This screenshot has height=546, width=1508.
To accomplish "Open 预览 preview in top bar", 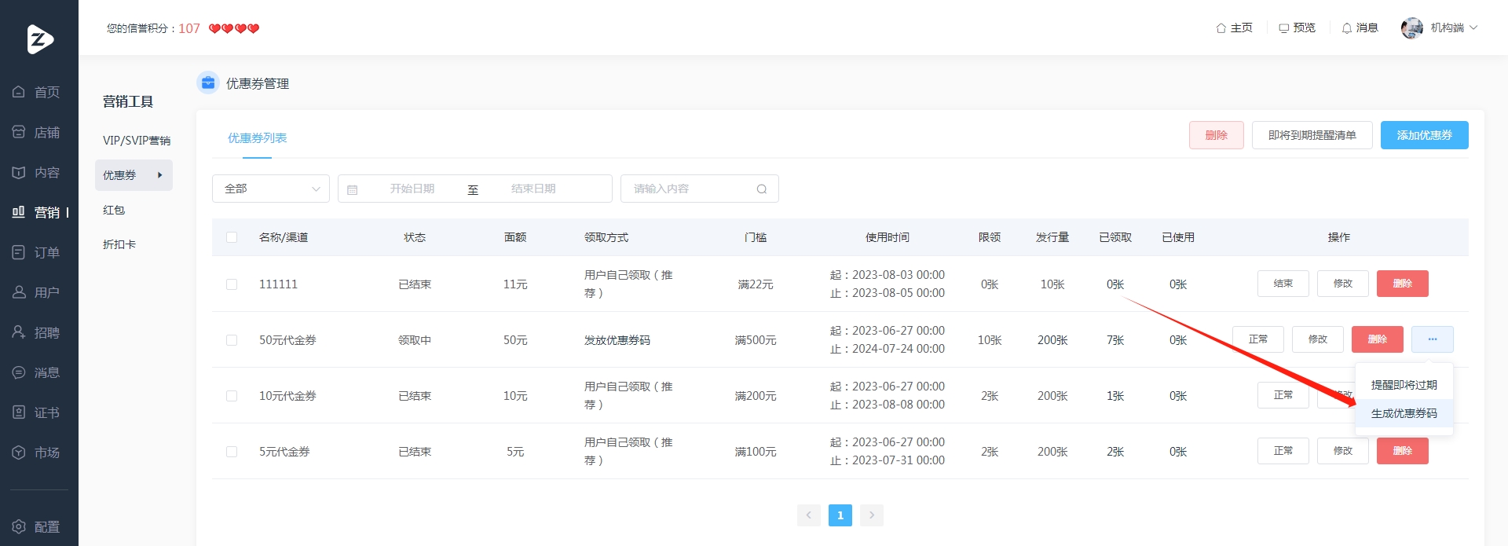I will (x=1297, y=27).
